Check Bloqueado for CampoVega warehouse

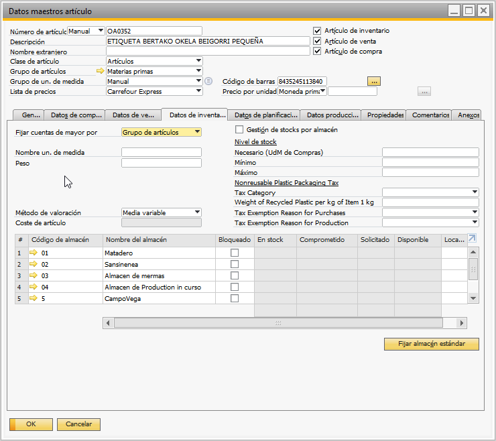(x=235, y=298)
